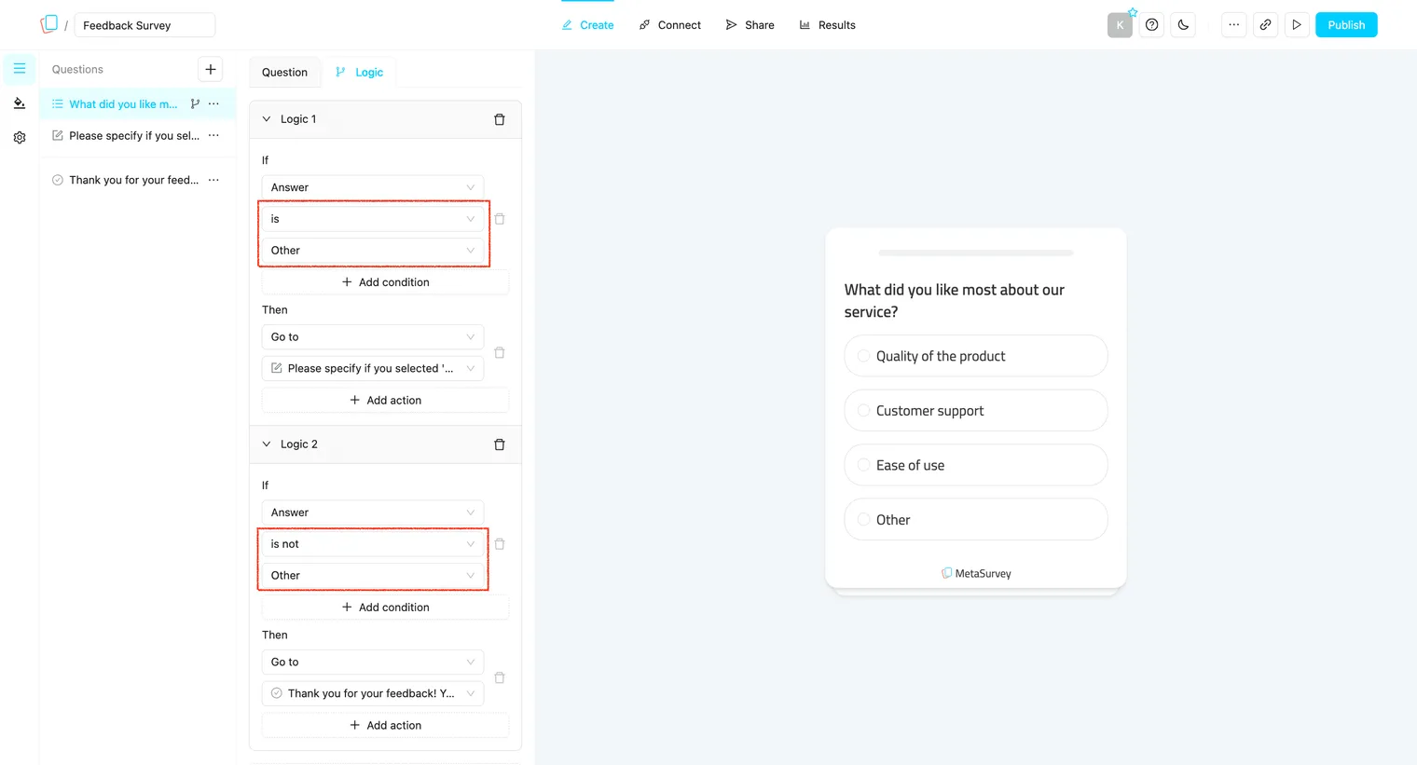Remove Logic 1's Go to action

(500, 353)
